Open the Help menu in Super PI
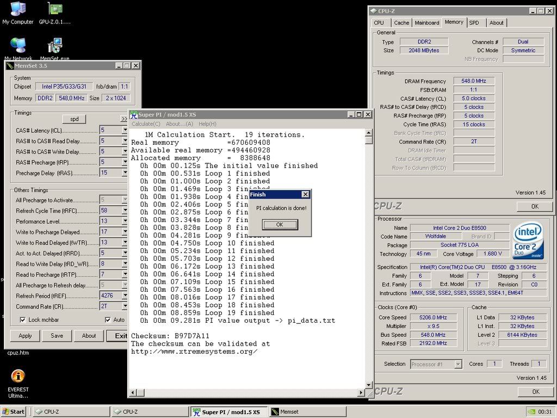The image size is (557, 418). (x=207, y=124)
